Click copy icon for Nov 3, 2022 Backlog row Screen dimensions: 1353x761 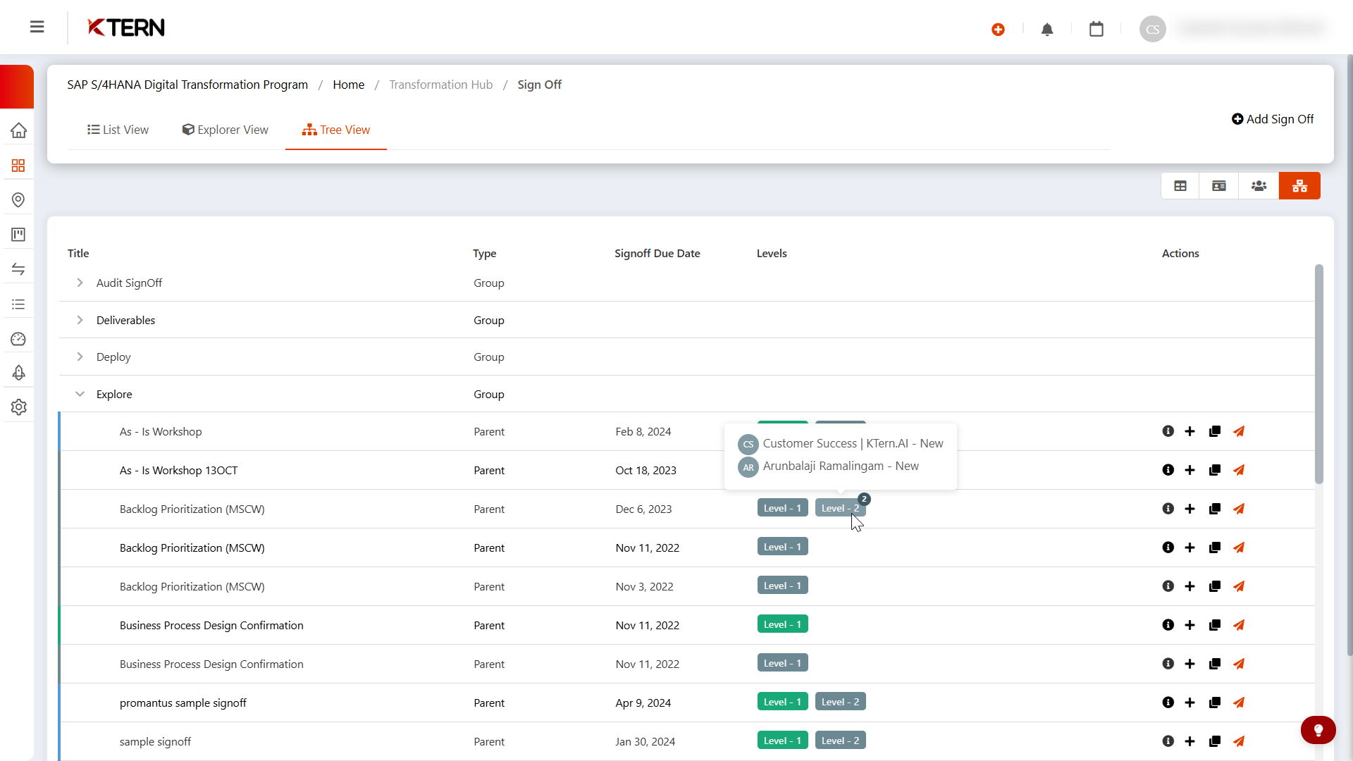click(x=1215, y=586)
